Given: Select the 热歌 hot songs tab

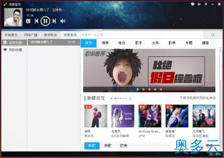Looking at the screenshot, I should [x=108, y=145].
